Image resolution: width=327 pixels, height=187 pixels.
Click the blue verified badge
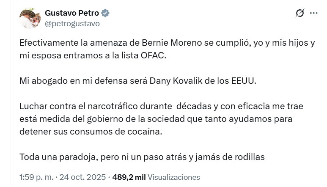[x=105, y=13]
